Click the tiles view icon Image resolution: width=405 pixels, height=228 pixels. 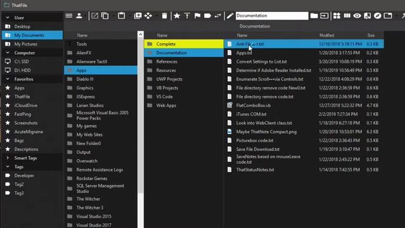pos(337,16)
